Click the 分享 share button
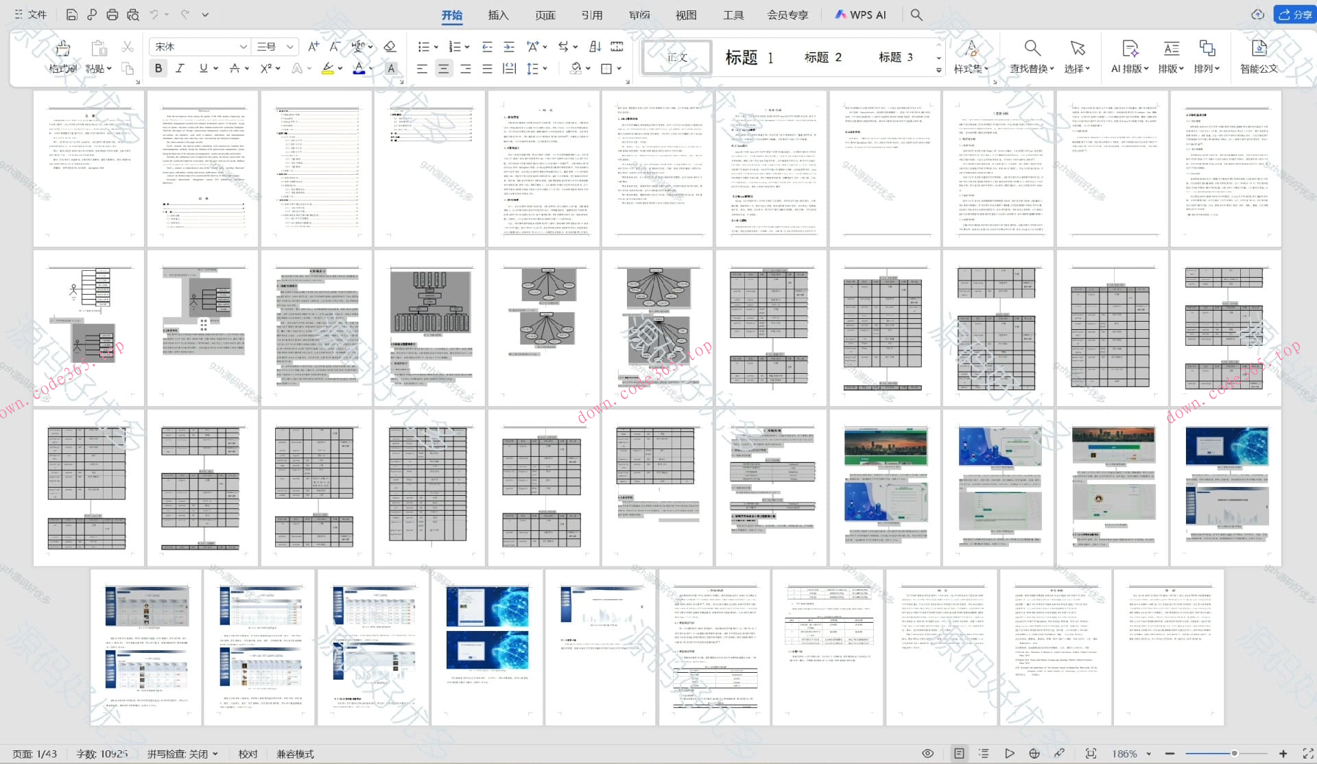The width and height of the screenshot is (1317, 764). (x=1294, y=14)
